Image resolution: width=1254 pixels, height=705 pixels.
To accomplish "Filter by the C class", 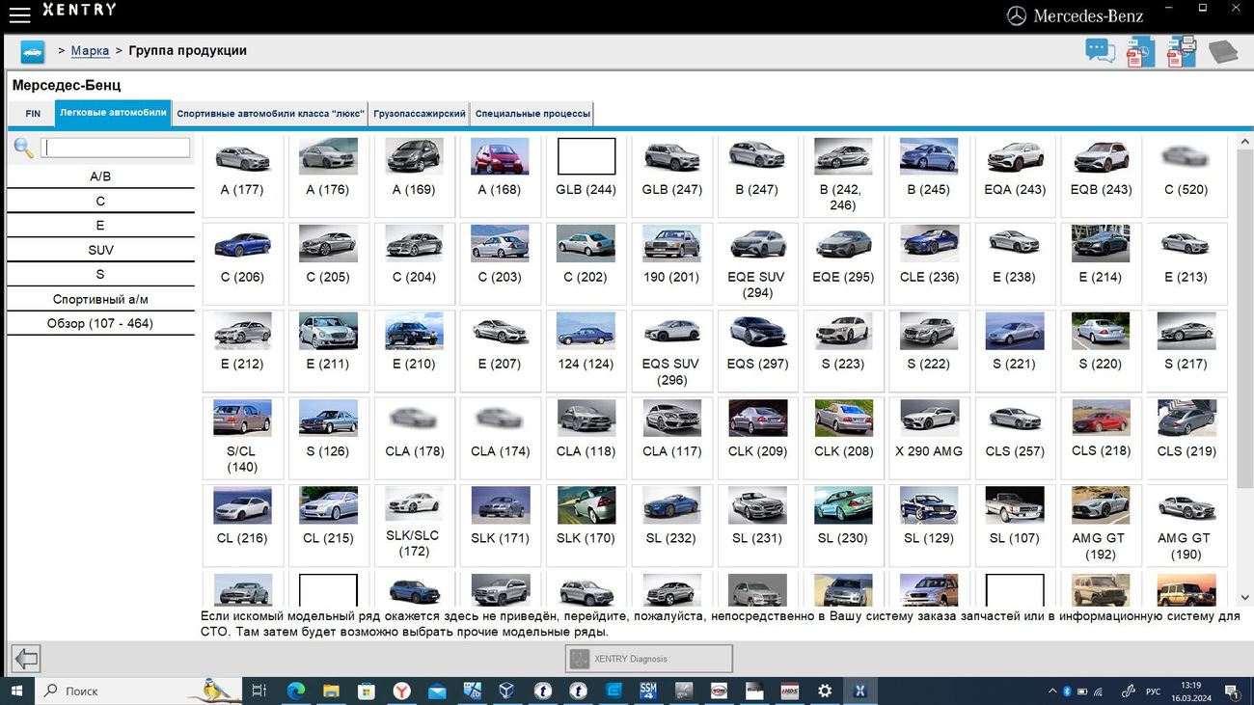I will coord(100,201).
